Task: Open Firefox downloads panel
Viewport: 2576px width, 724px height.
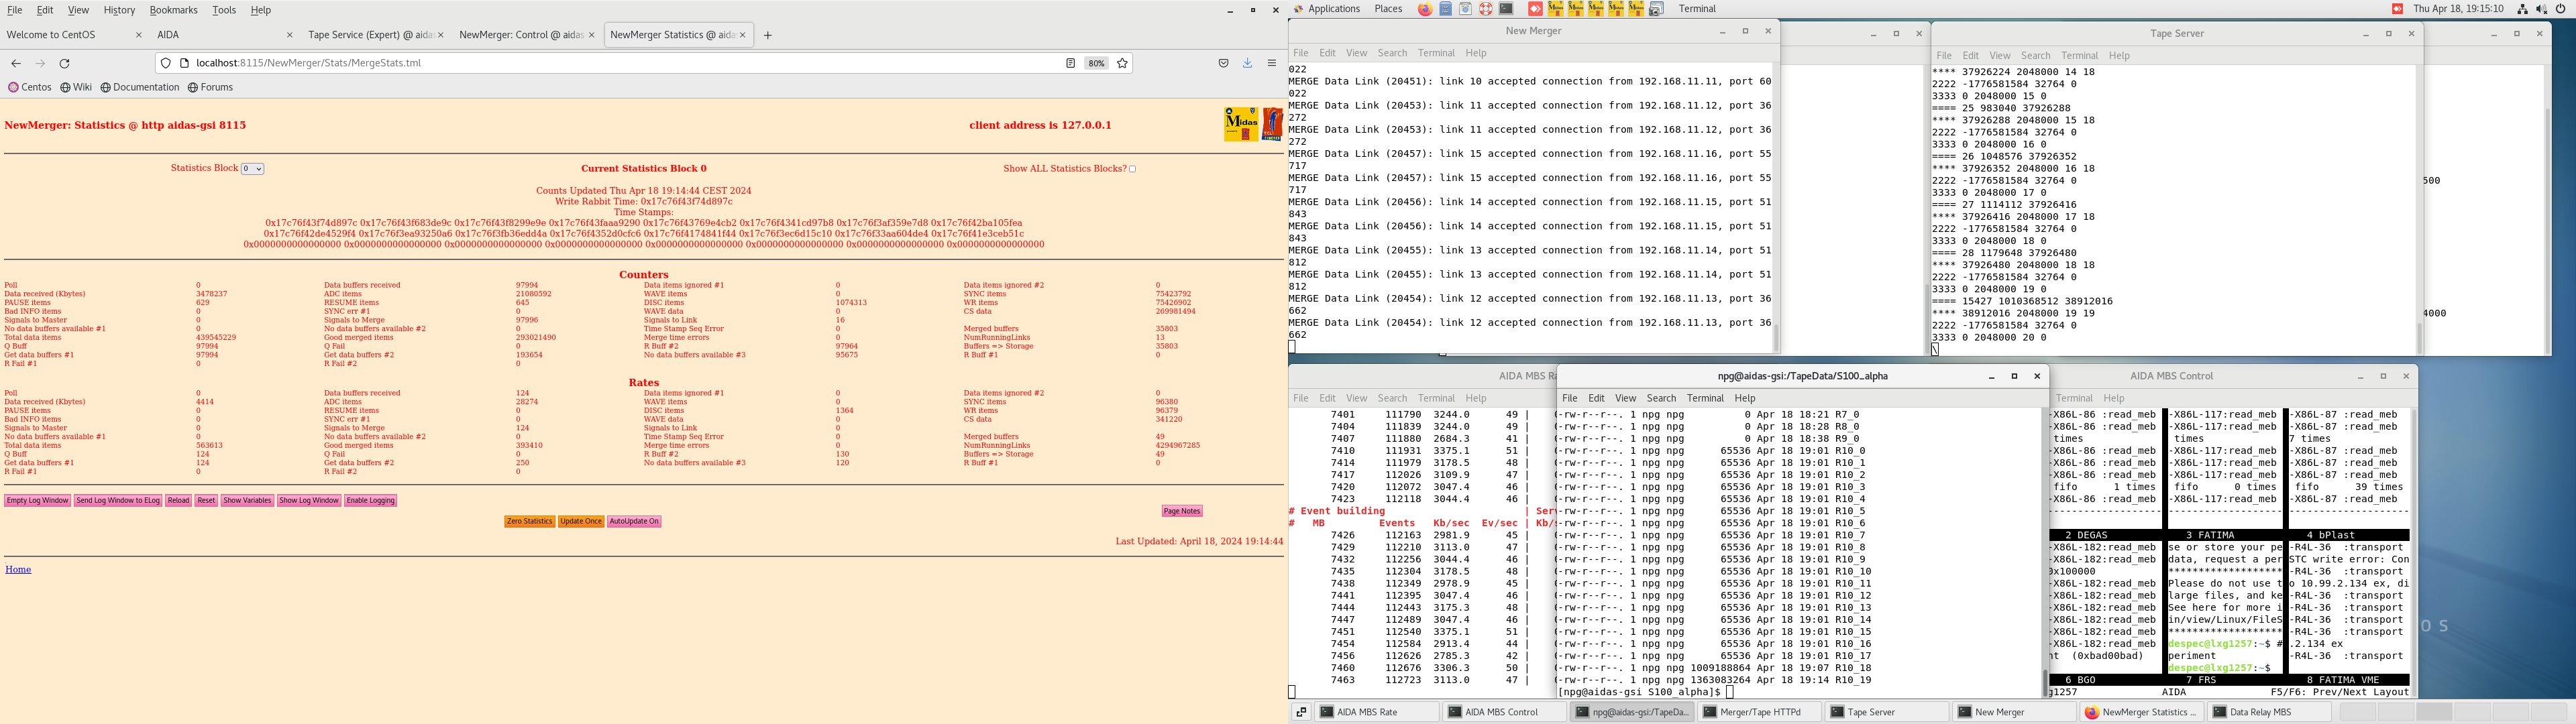Action: [1247, 63]
